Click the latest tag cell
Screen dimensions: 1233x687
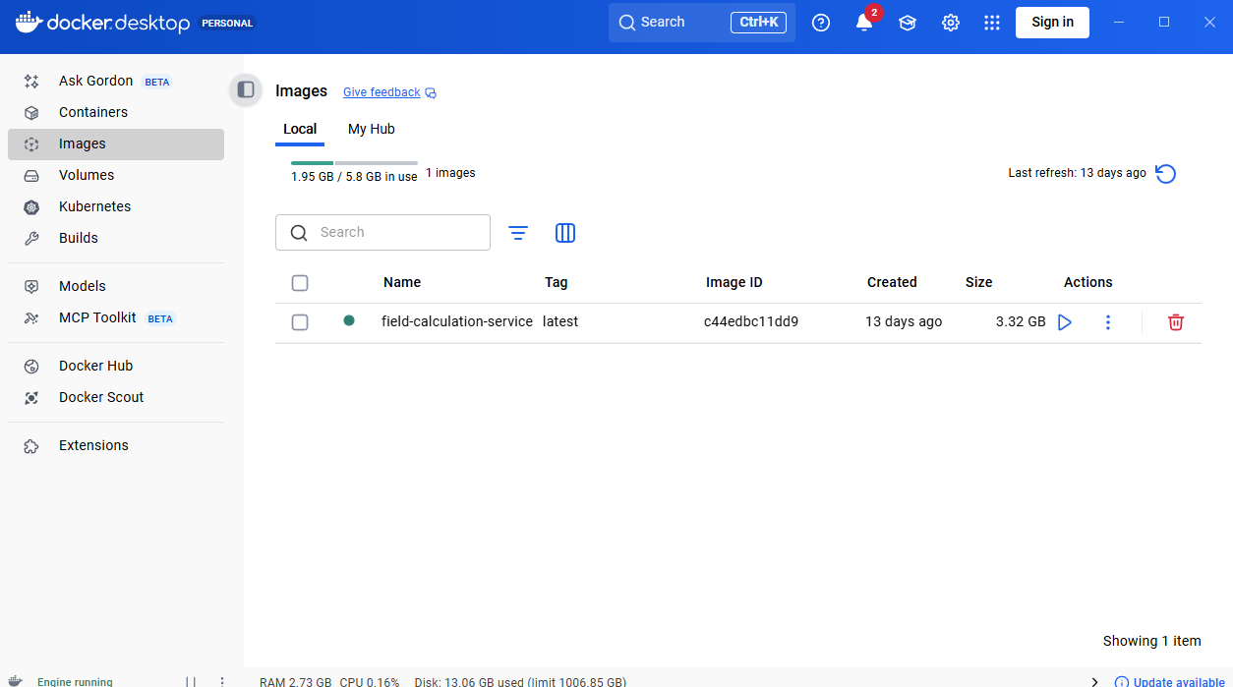pyautogui.click(x=560, y=321)
